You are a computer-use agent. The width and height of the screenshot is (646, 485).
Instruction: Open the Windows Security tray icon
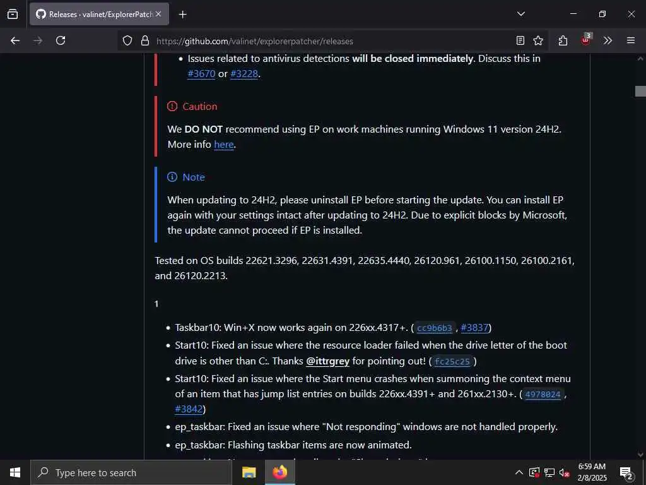(x=534, y=472)
